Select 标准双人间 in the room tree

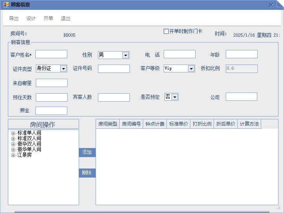[30, 139]
